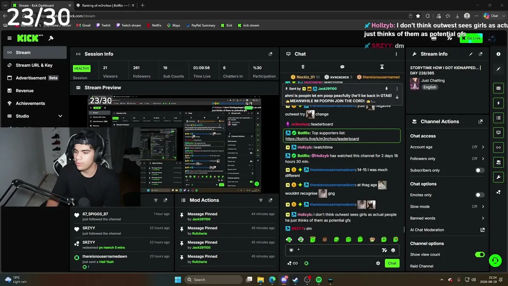Open the Twitch stream bookmark

(129, 25)
